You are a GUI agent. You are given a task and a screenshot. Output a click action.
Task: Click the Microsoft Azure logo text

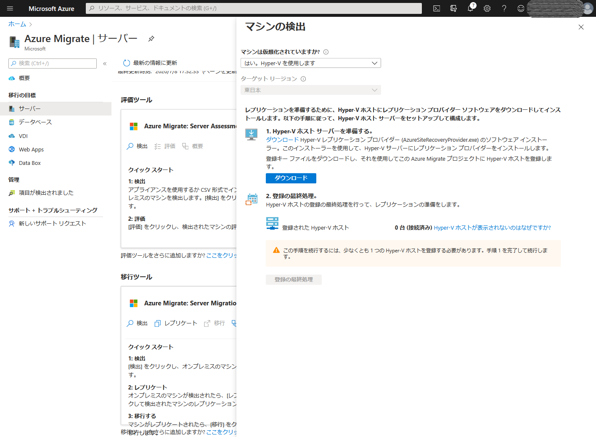(x=51, y=8)
